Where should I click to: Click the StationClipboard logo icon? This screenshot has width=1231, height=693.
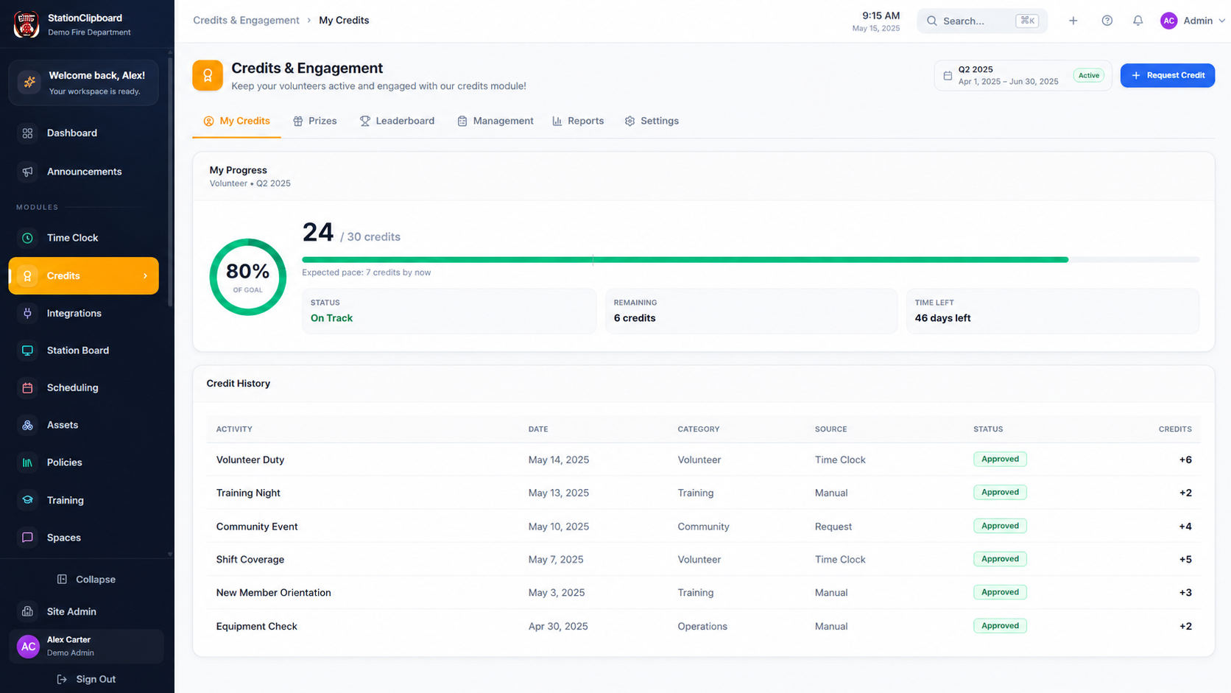point(27,24)
